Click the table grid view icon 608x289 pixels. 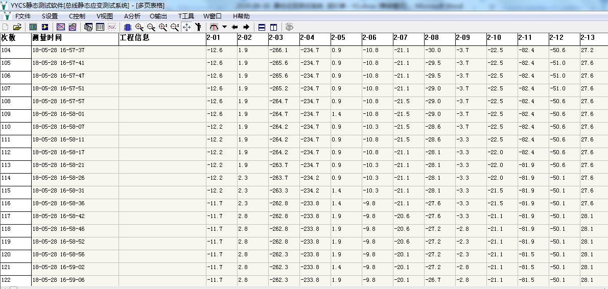[100, 27]
